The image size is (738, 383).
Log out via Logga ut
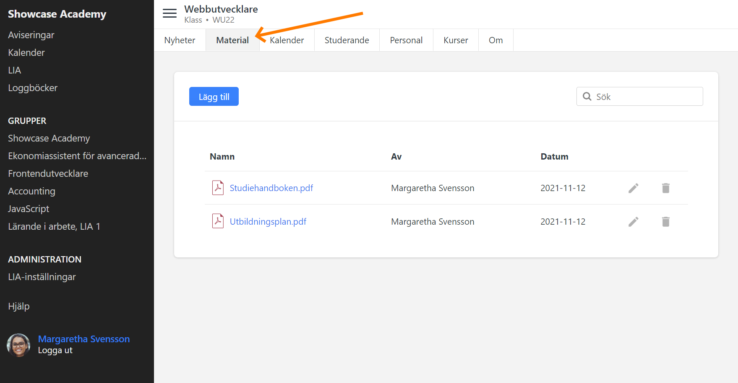[x=55, y=350]
